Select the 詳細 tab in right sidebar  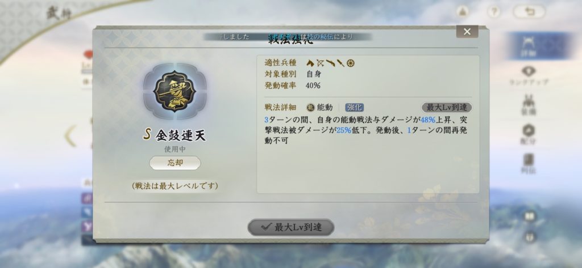528,46
